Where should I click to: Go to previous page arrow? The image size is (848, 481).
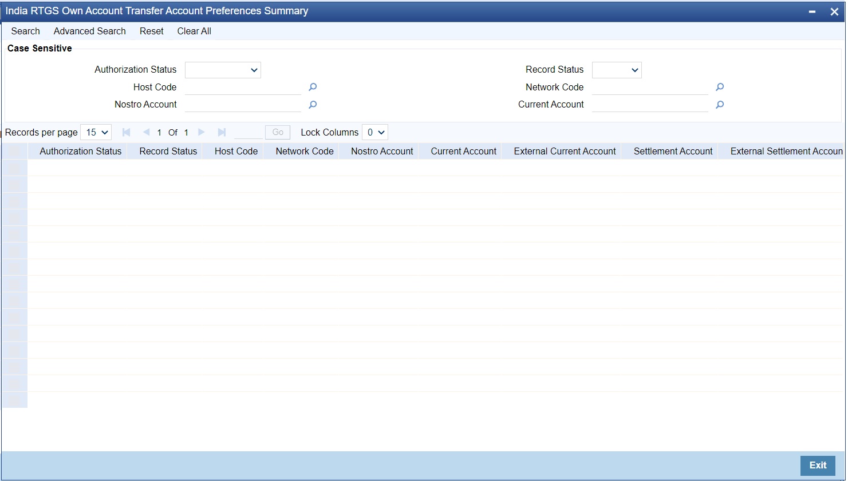pyautogui.click(x=146, y=132)
